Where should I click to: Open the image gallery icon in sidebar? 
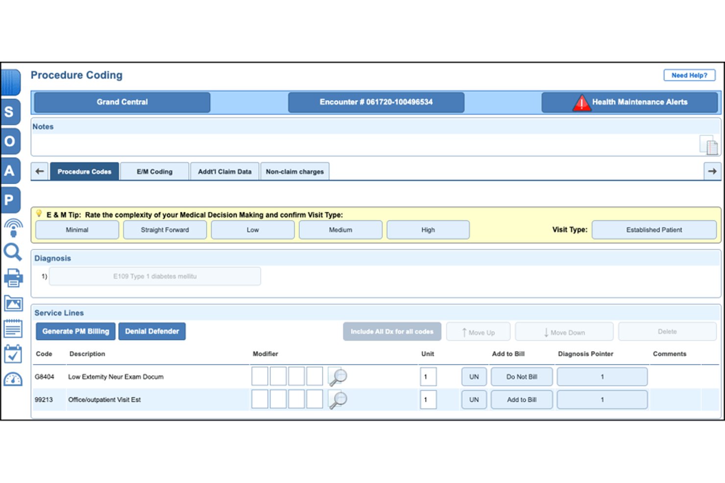[x=13, y=303]
